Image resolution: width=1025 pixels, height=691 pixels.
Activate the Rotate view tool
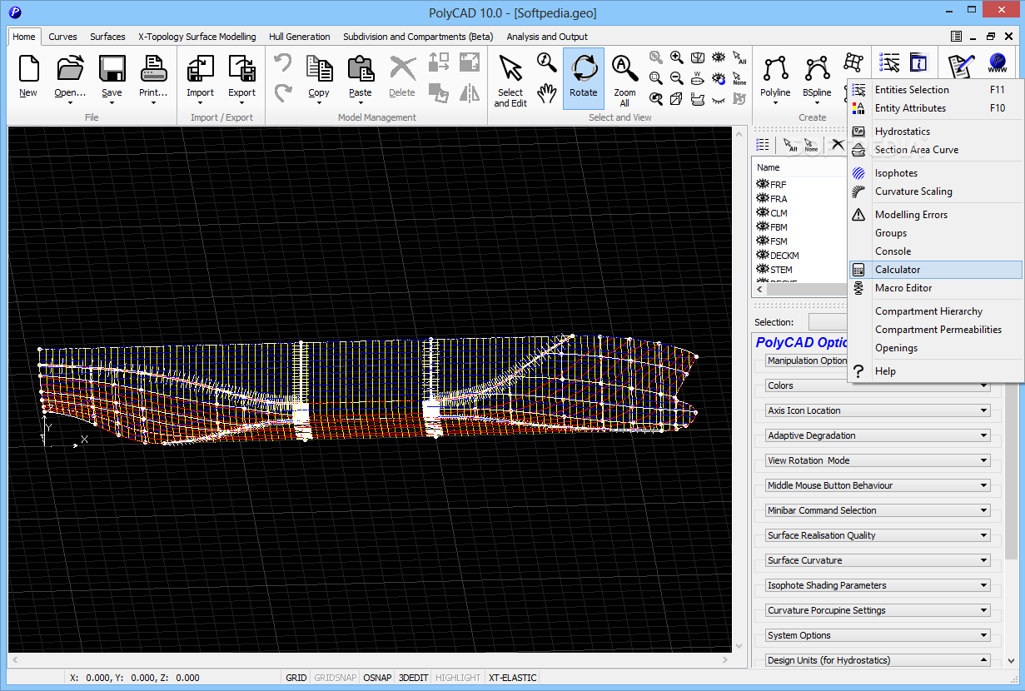click(x=584, y=77)
